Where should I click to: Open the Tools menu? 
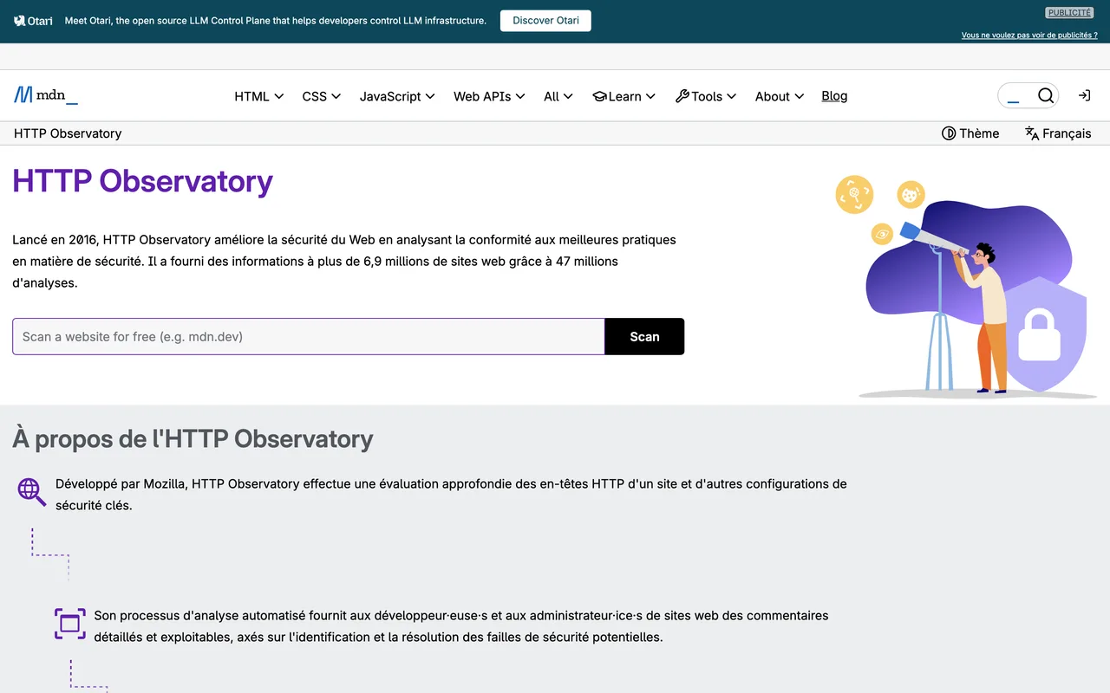[x=706, y=96]
